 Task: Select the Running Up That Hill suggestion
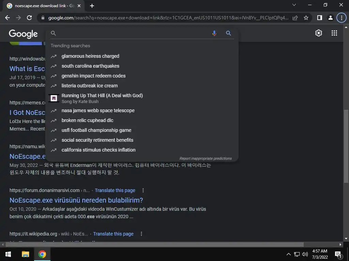[x=142, y=98]
